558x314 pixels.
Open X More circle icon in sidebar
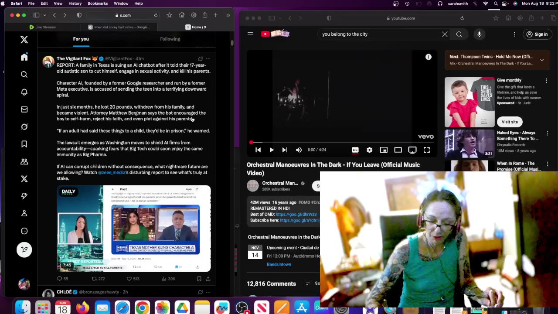[24, 231]
